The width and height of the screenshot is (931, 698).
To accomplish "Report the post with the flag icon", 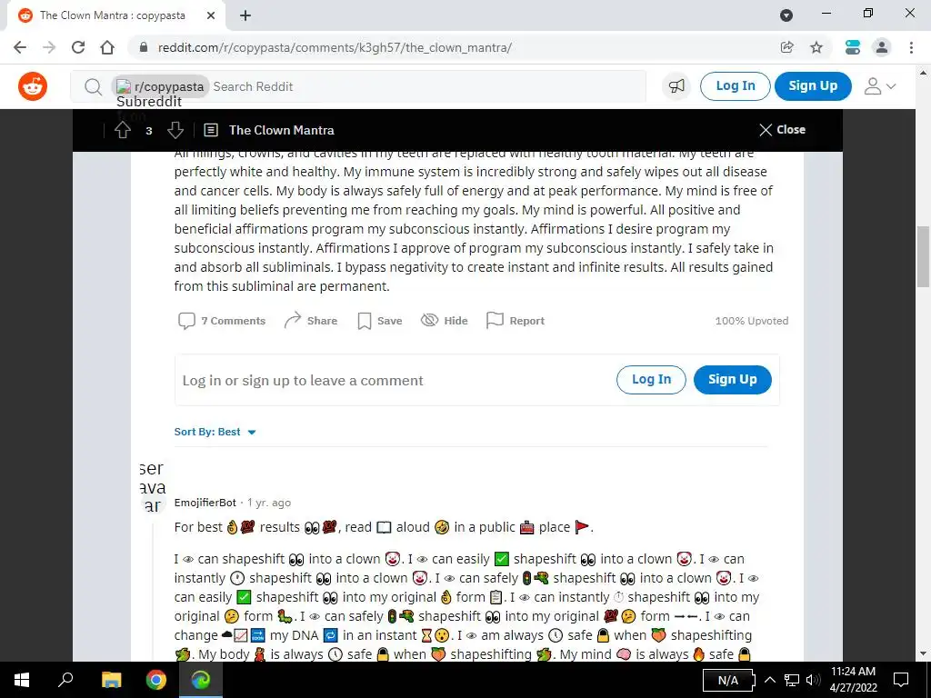I will point(515,321).
